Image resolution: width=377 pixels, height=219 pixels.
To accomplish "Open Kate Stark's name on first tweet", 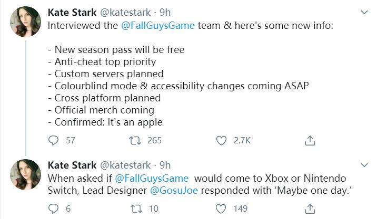I will click(x=72, y=13).
